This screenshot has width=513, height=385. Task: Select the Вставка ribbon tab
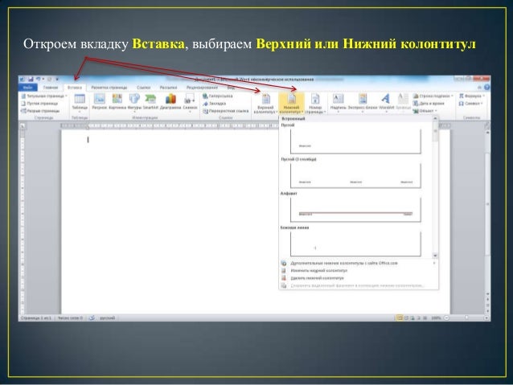75,88
